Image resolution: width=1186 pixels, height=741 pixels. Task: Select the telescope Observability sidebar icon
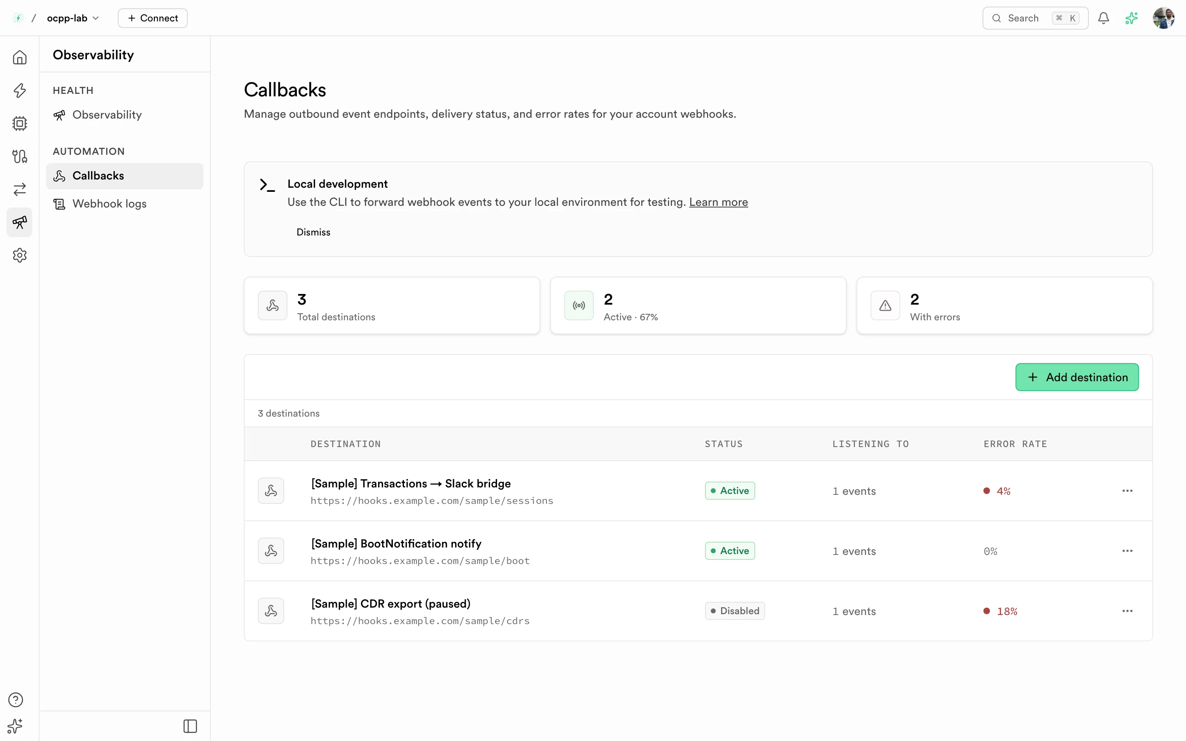tap(20, 222)
